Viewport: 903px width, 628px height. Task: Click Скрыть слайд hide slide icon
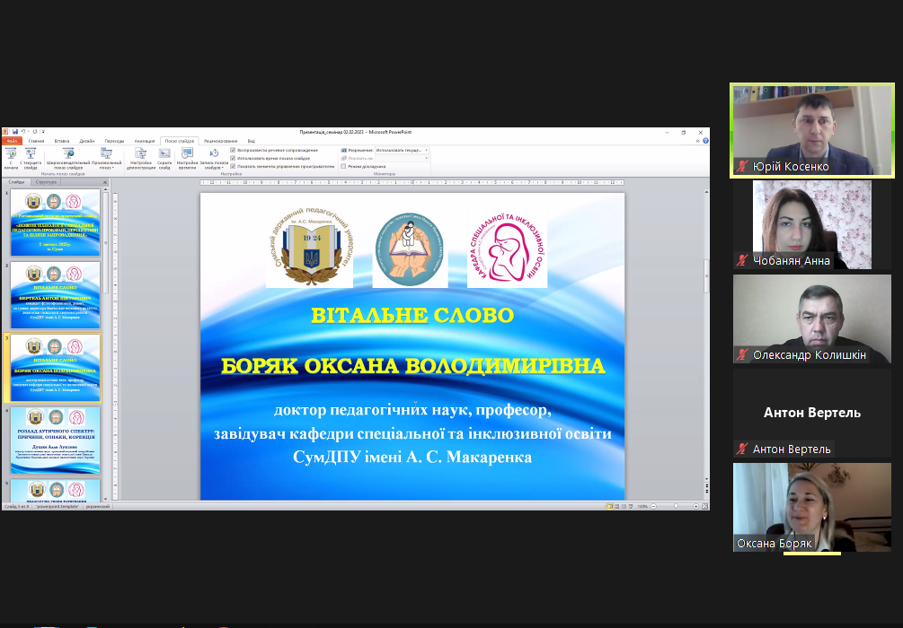tap(164, 156)
